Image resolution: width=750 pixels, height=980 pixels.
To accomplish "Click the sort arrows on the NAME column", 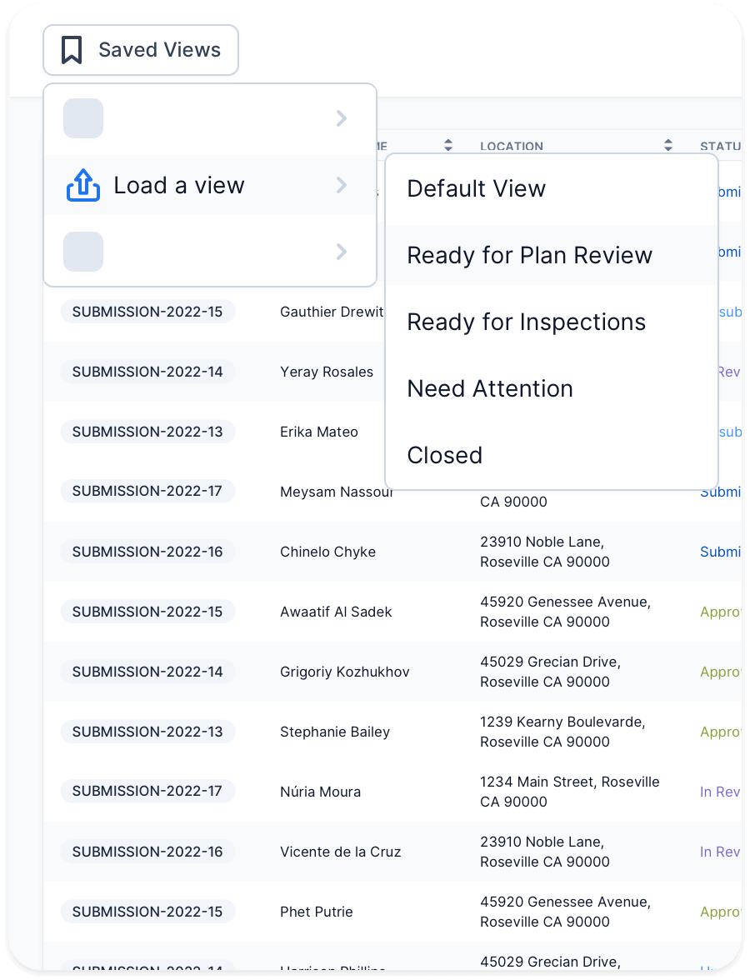I will point(448,144).
